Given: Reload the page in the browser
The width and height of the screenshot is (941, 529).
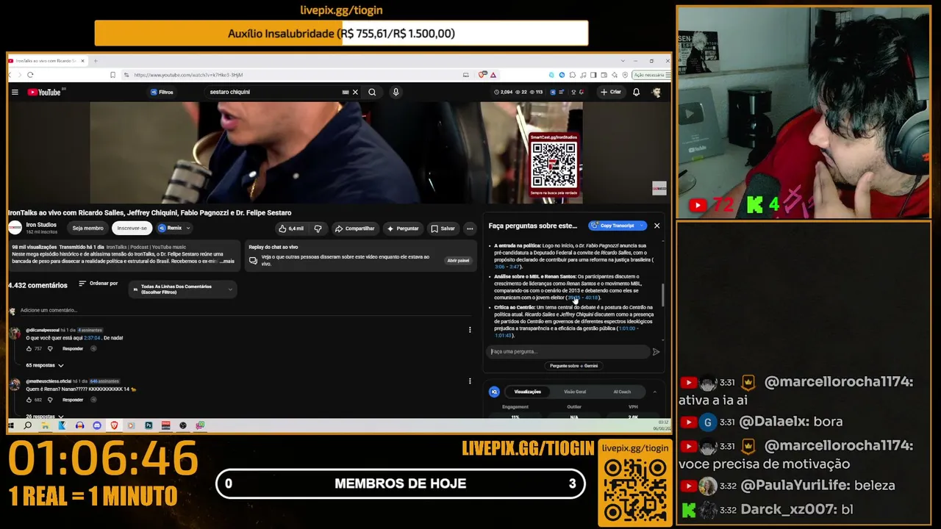Looking at the screenshot, I should (30, 74).
